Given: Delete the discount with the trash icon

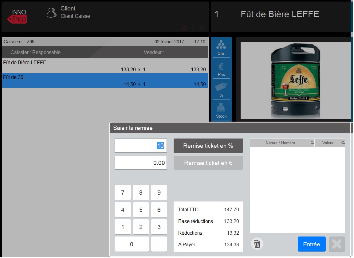Looking at the screenshot, I should point(257,244).
